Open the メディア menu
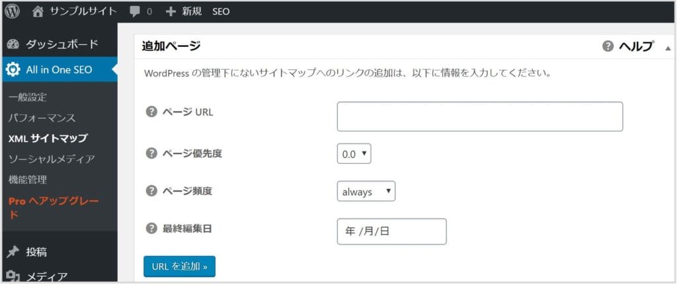 click(47, 276)
